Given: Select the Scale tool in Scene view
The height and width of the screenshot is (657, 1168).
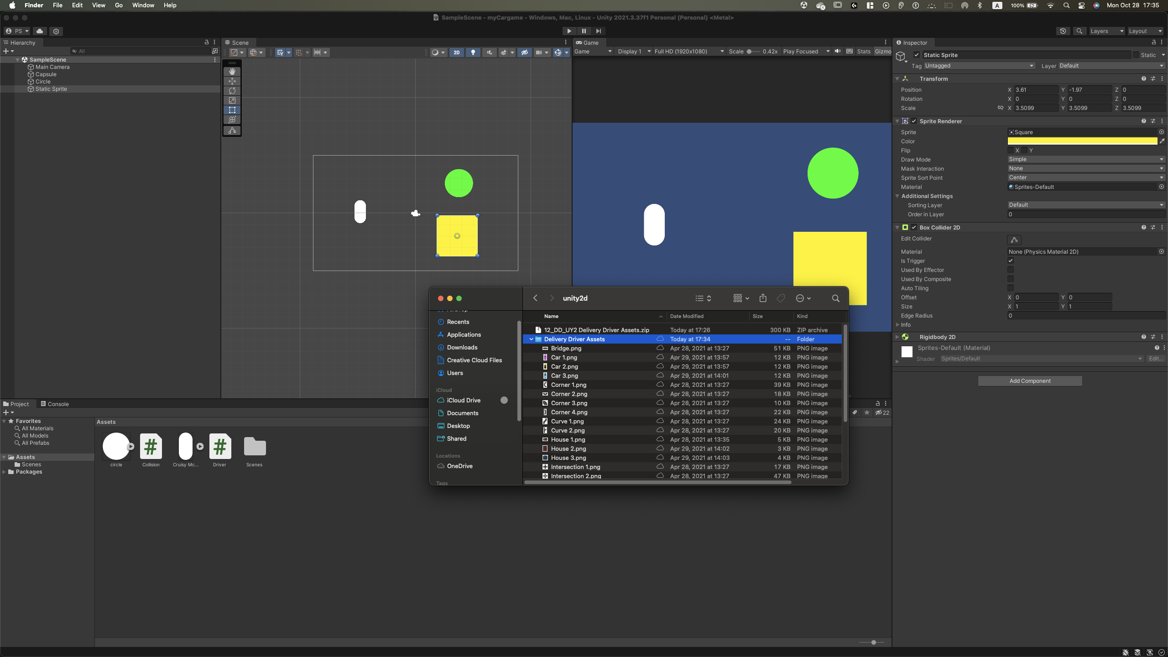Looking at the screenshot, I should coord(232,100).
